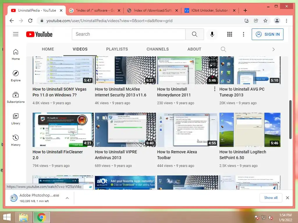
Task: Start voice search with microphone
Action: click(212, 34)
